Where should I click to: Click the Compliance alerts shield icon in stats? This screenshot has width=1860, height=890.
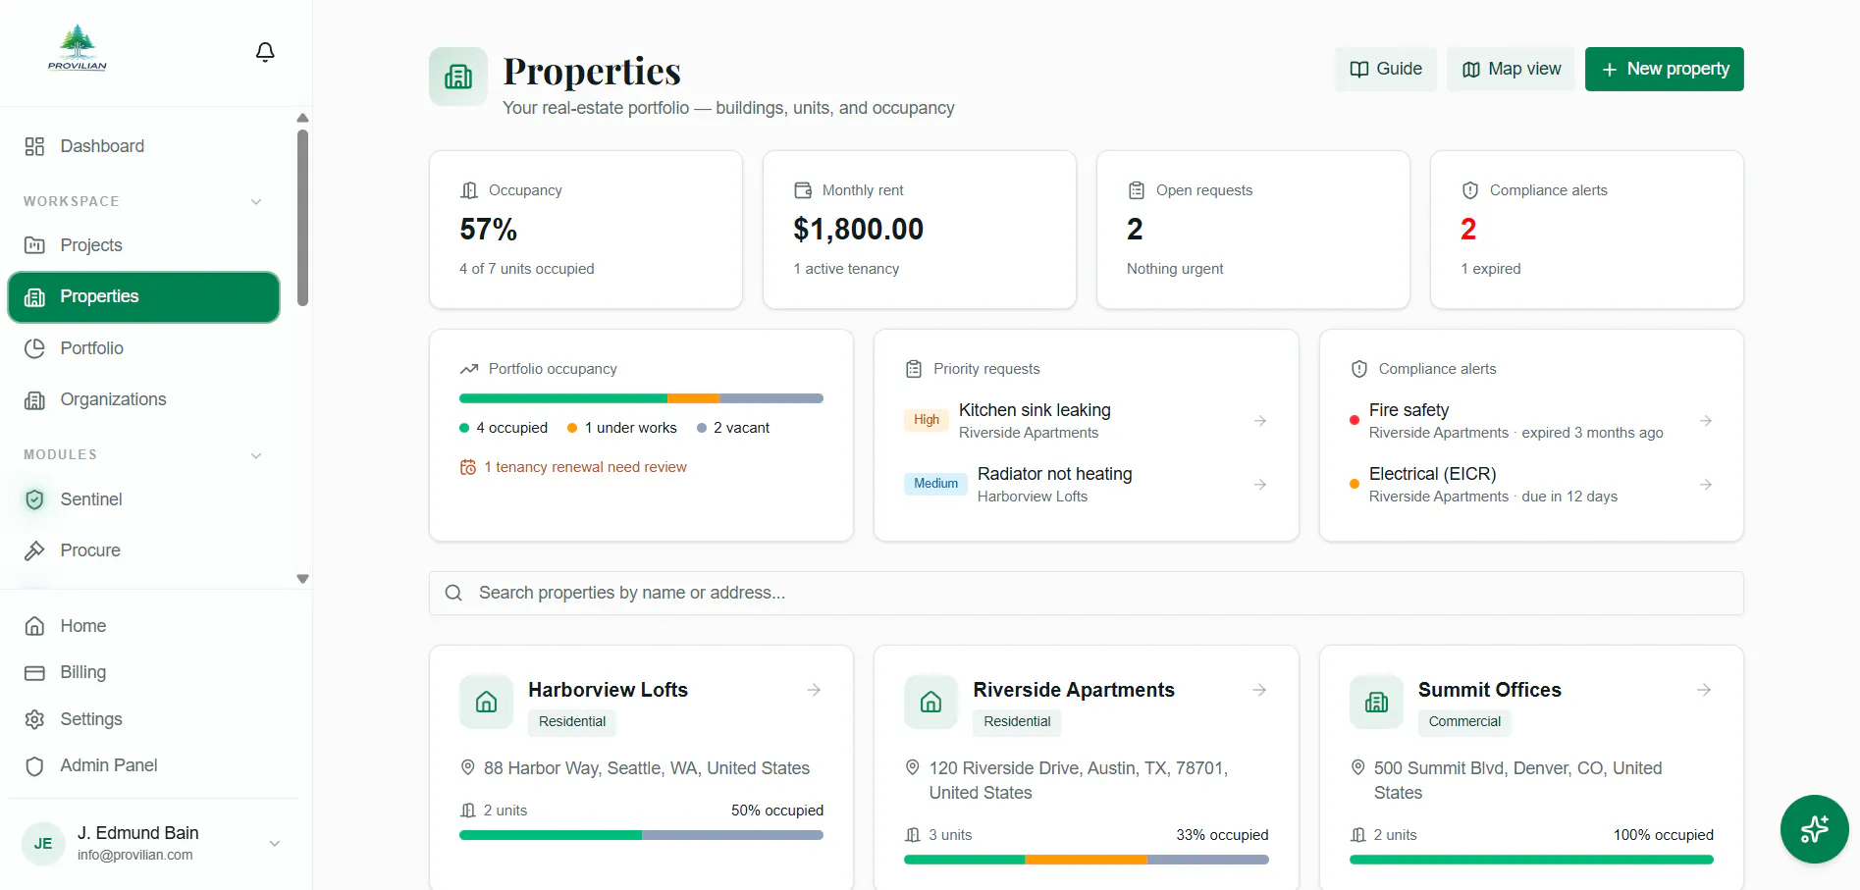1470,190
